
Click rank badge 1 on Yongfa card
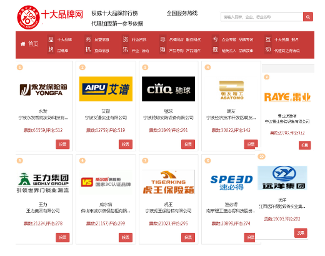20,68
